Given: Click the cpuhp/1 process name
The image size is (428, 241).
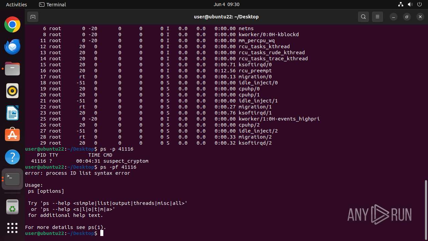Looking at the screenshot, I should tap(249, 95).
